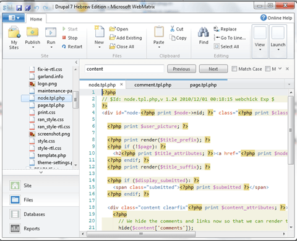This screenshot has width=297, height=241.
Task: Click Select All
Action: (x=226, y=46)
